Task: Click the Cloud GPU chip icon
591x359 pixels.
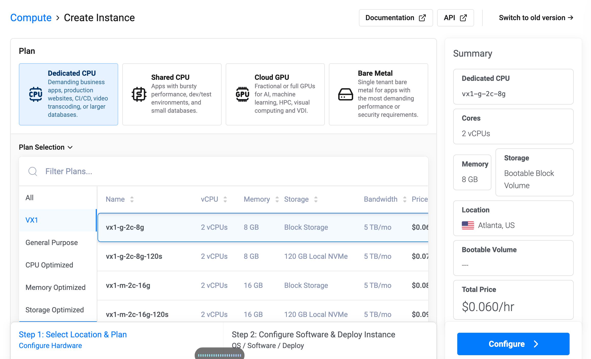Action: 243,94
